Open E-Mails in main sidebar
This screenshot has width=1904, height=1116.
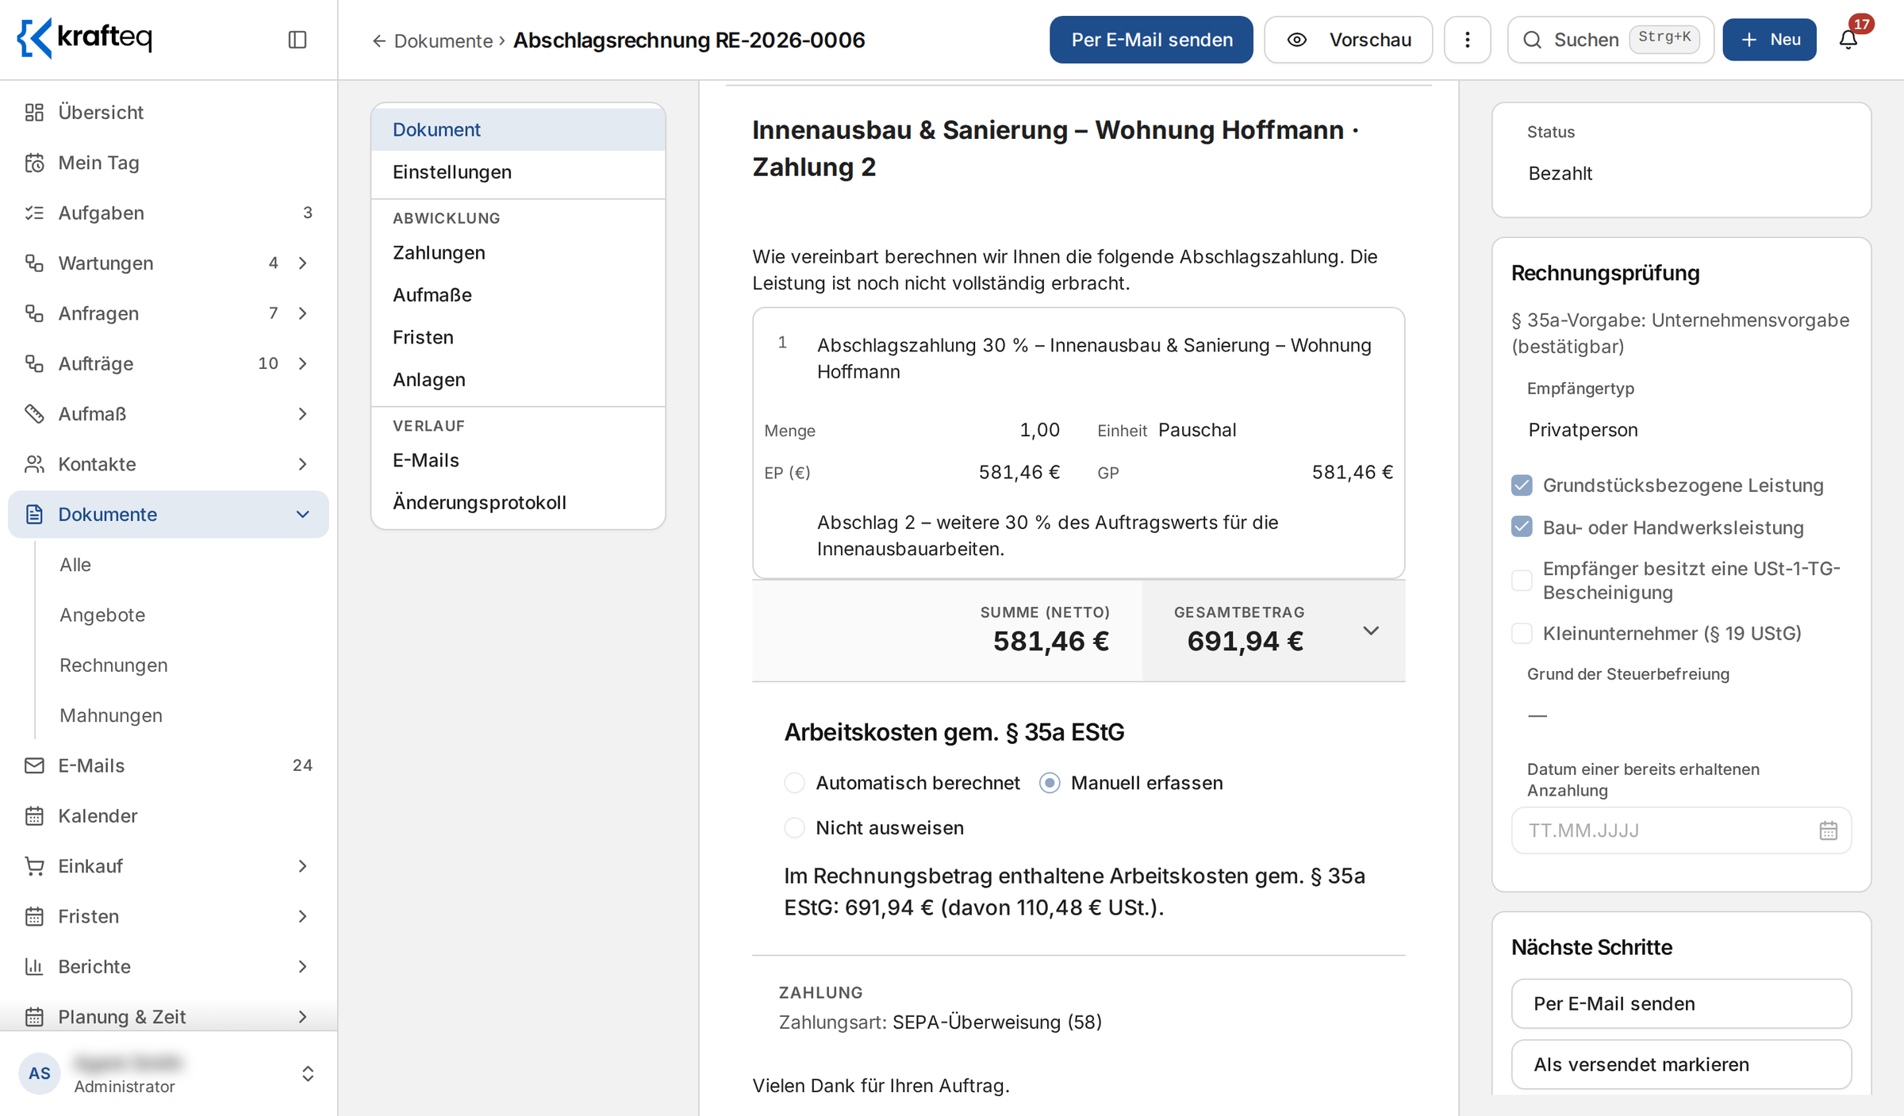pos(168,765)
